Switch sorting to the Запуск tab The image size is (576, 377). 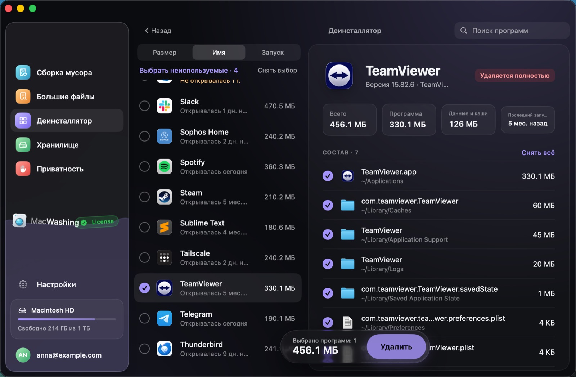click(x=273, y=53)
